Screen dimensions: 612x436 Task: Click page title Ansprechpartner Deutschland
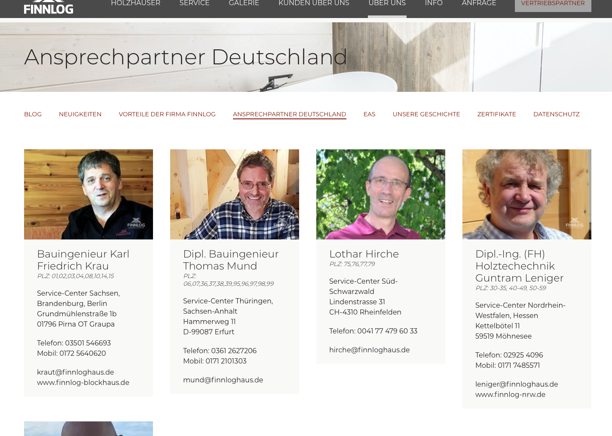point(186,57)
